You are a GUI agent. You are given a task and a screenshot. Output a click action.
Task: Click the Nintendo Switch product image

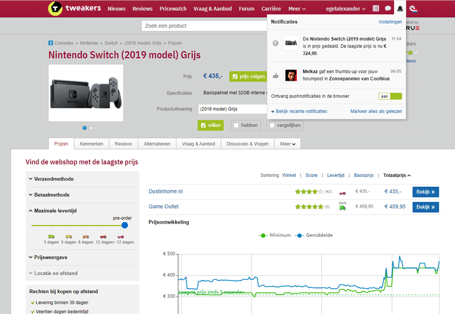(x=86, y=93)
